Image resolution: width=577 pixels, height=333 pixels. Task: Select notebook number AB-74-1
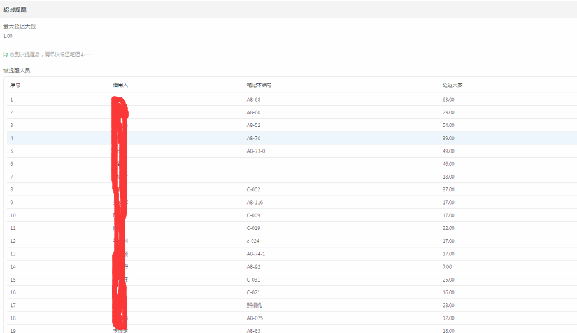click(256, 254)
